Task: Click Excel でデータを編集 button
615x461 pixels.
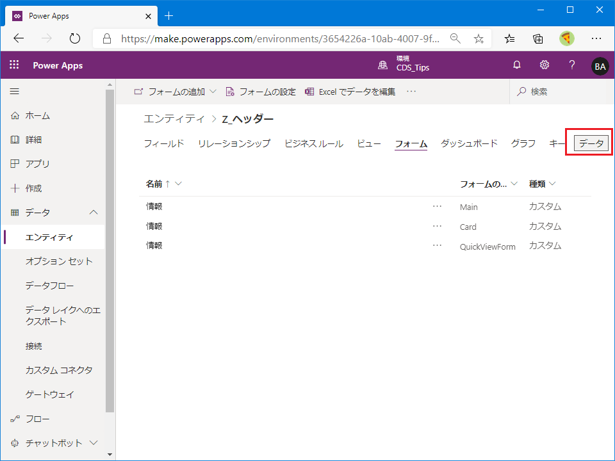Action: tap(350, 92)
